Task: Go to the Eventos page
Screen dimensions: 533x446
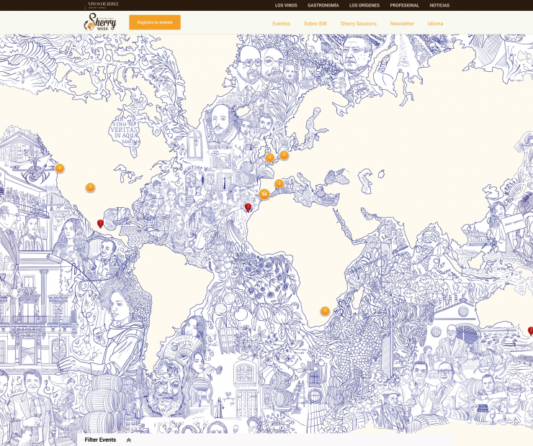Action: pos(282,24)
